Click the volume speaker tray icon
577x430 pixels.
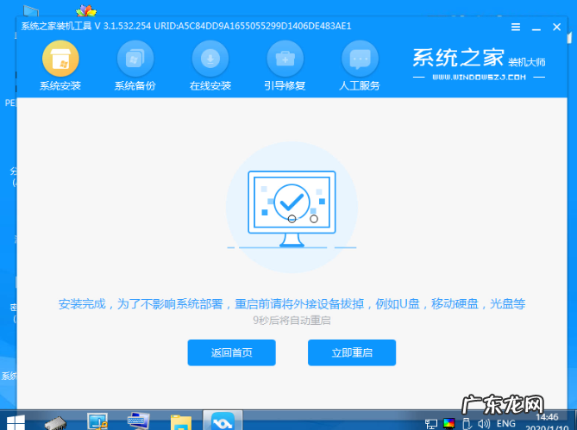[x=484, y=424]
